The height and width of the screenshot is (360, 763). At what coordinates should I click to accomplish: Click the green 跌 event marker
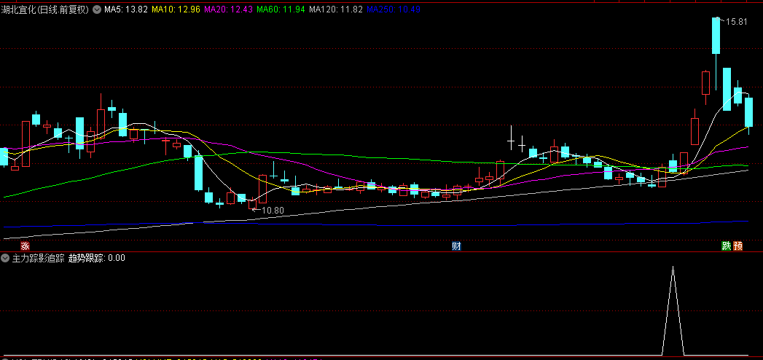(726, 246)
